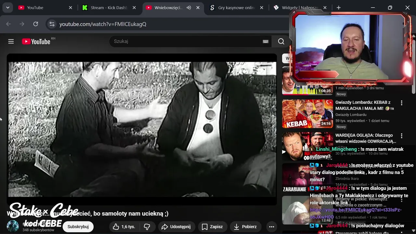Switch to the Widgety tab
416x234 pixels.
(300, 7)
